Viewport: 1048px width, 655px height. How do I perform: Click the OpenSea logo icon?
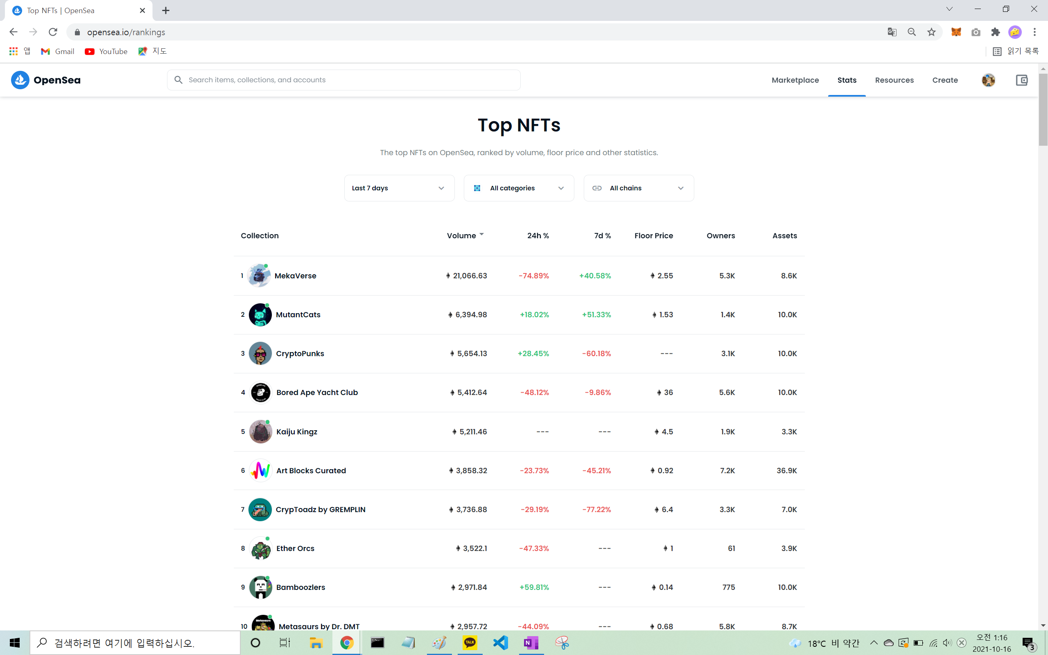(20, 80)
